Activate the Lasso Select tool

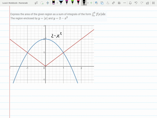(x=42, y=3)
